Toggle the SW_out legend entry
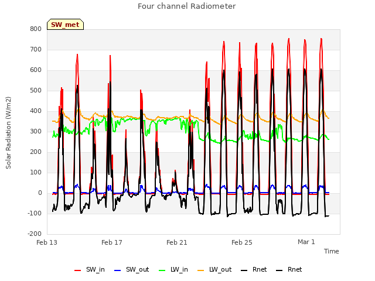 click(131, 270)
